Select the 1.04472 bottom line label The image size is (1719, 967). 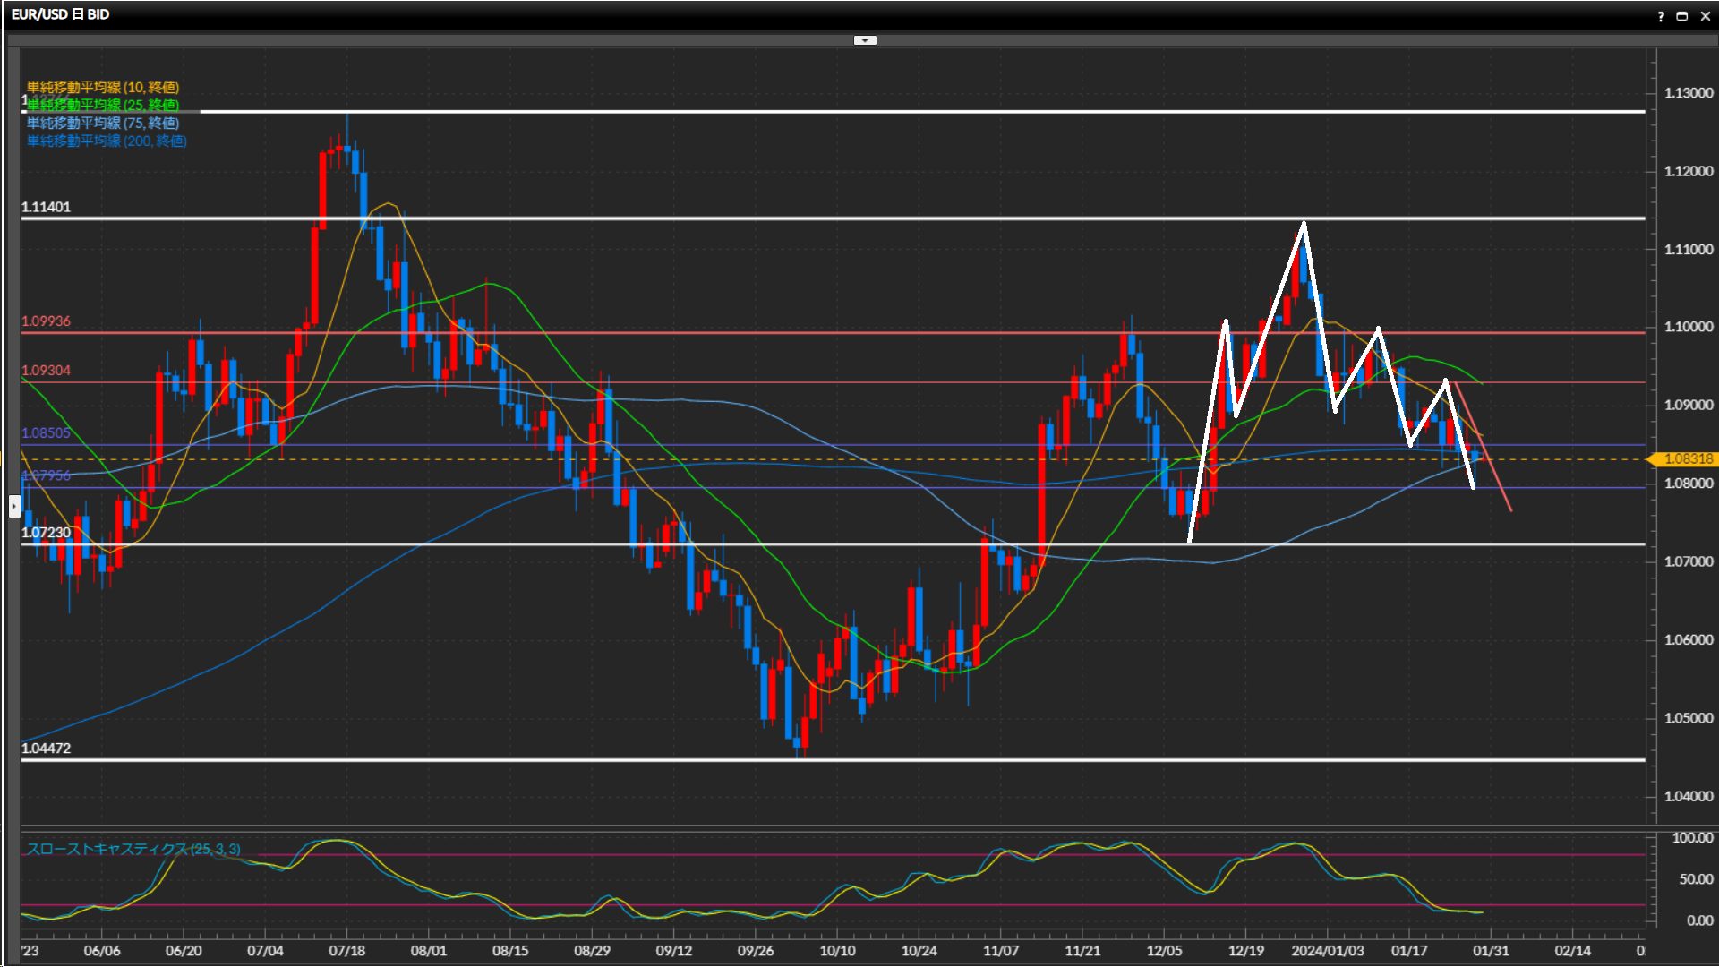47,749
